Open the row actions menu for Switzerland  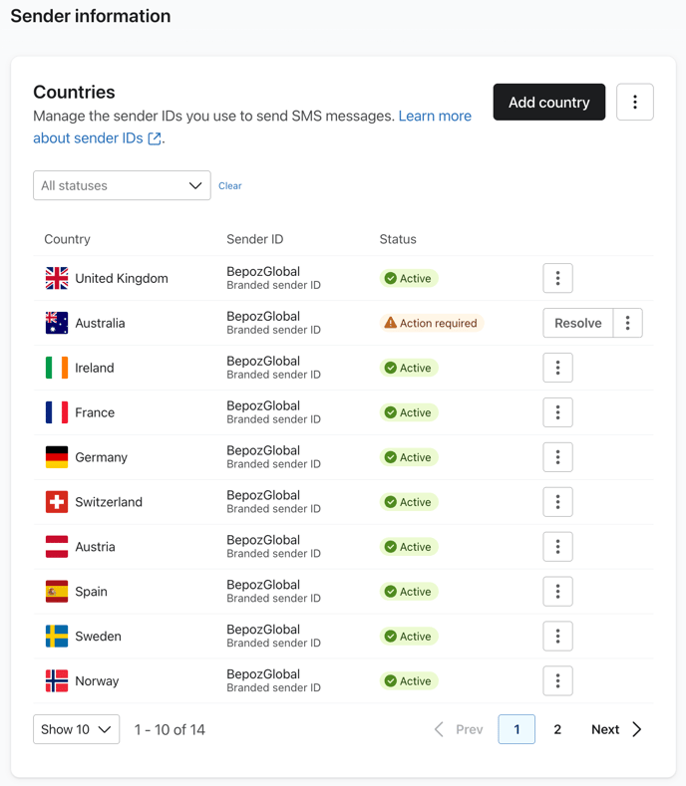point(557,502)
